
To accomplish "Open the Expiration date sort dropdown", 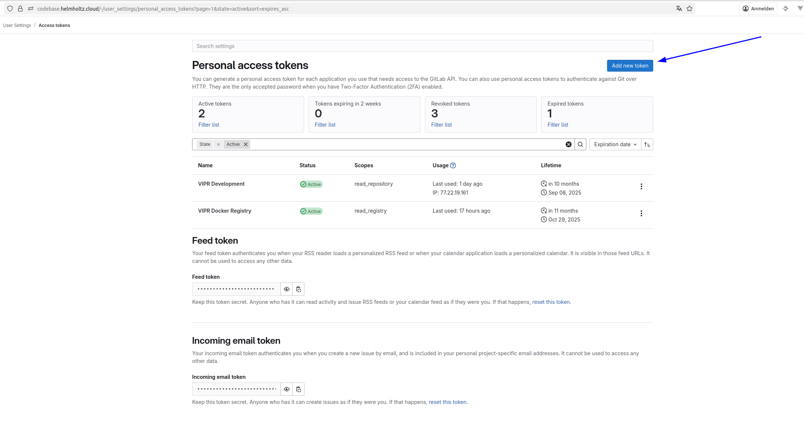I will tap(615, 144).
